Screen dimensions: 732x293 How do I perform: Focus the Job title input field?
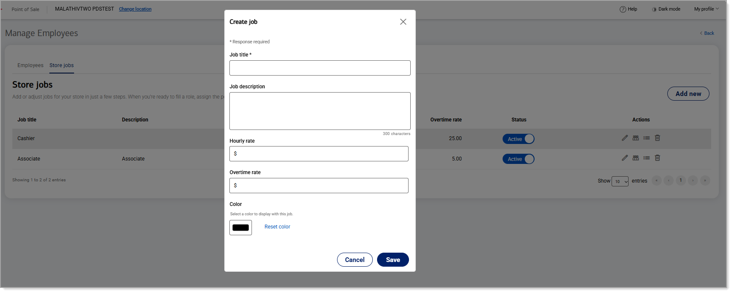(x=320, y=68)
